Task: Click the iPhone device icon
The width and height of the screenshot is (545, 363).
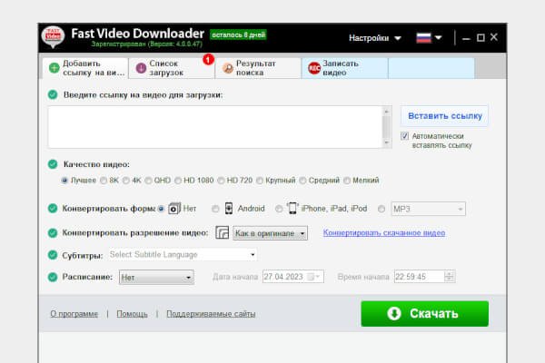Action: pos(292,208)
